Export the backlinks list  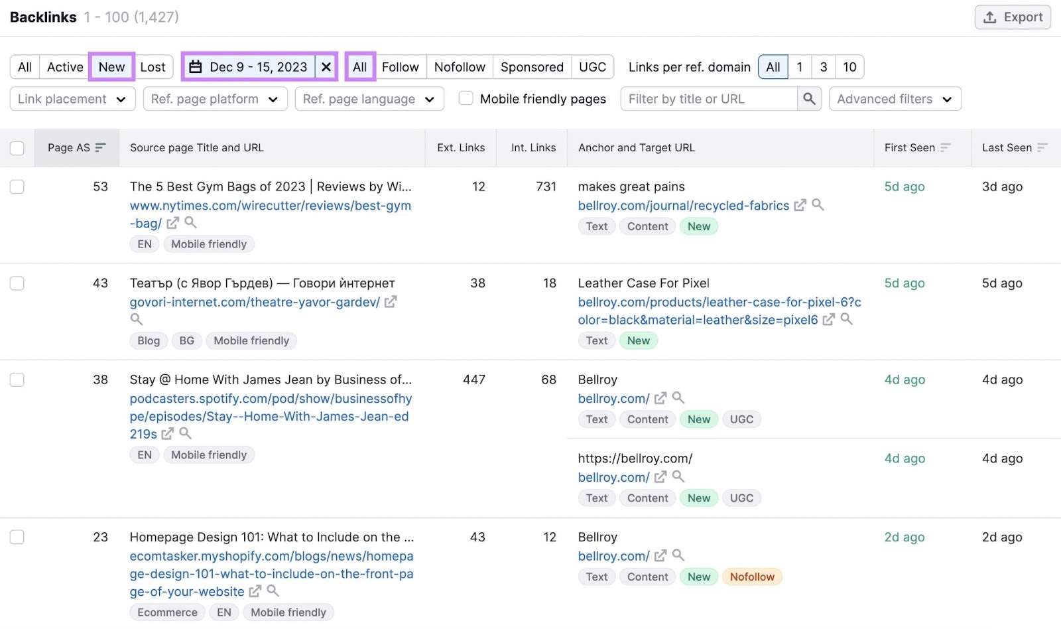coord(1013,17)
